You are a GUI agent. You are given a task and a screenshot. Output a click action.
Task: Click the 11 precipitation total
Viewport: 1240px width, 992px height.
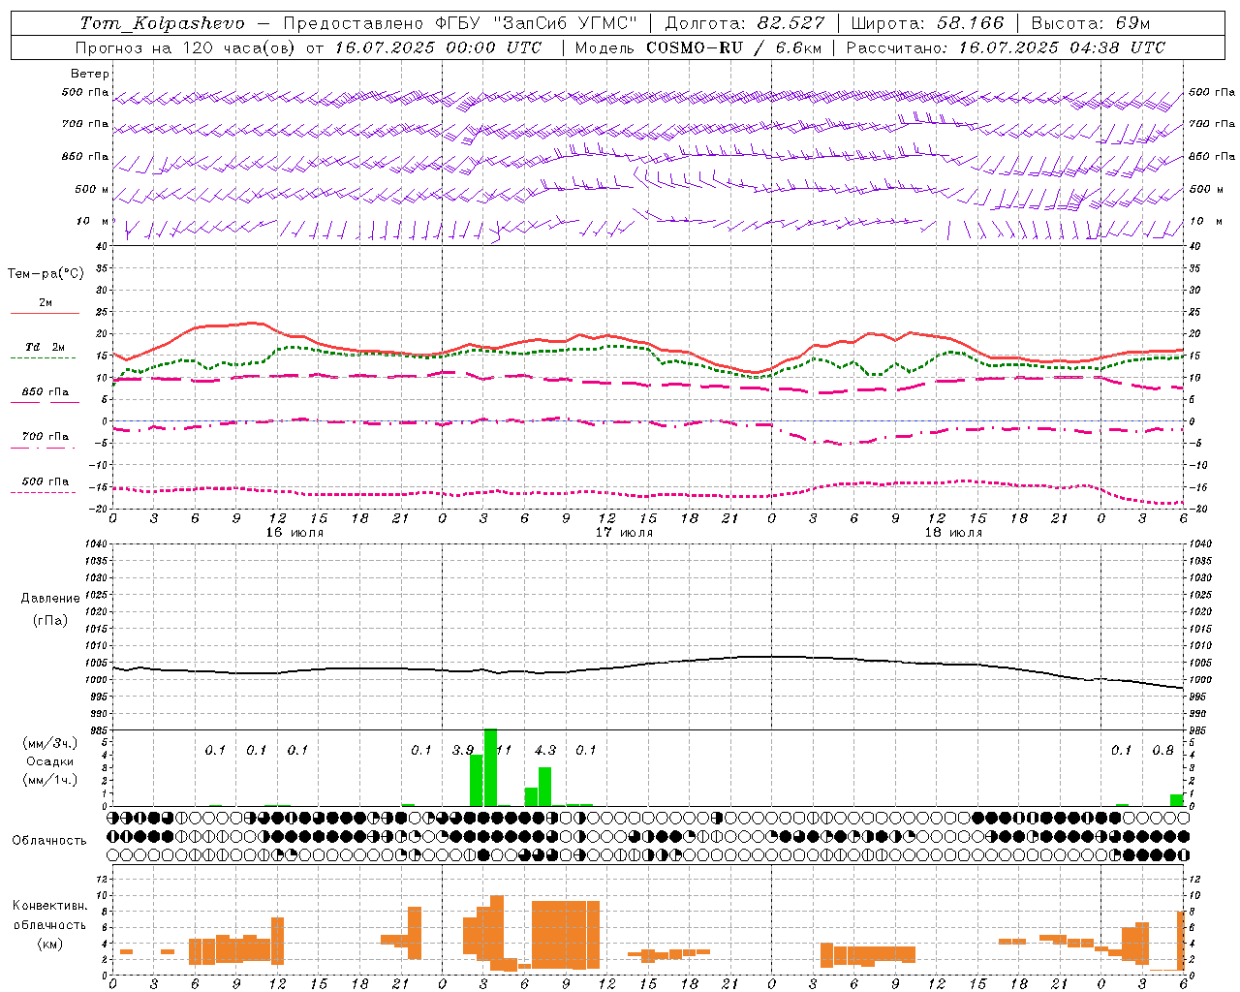point(504,750)
